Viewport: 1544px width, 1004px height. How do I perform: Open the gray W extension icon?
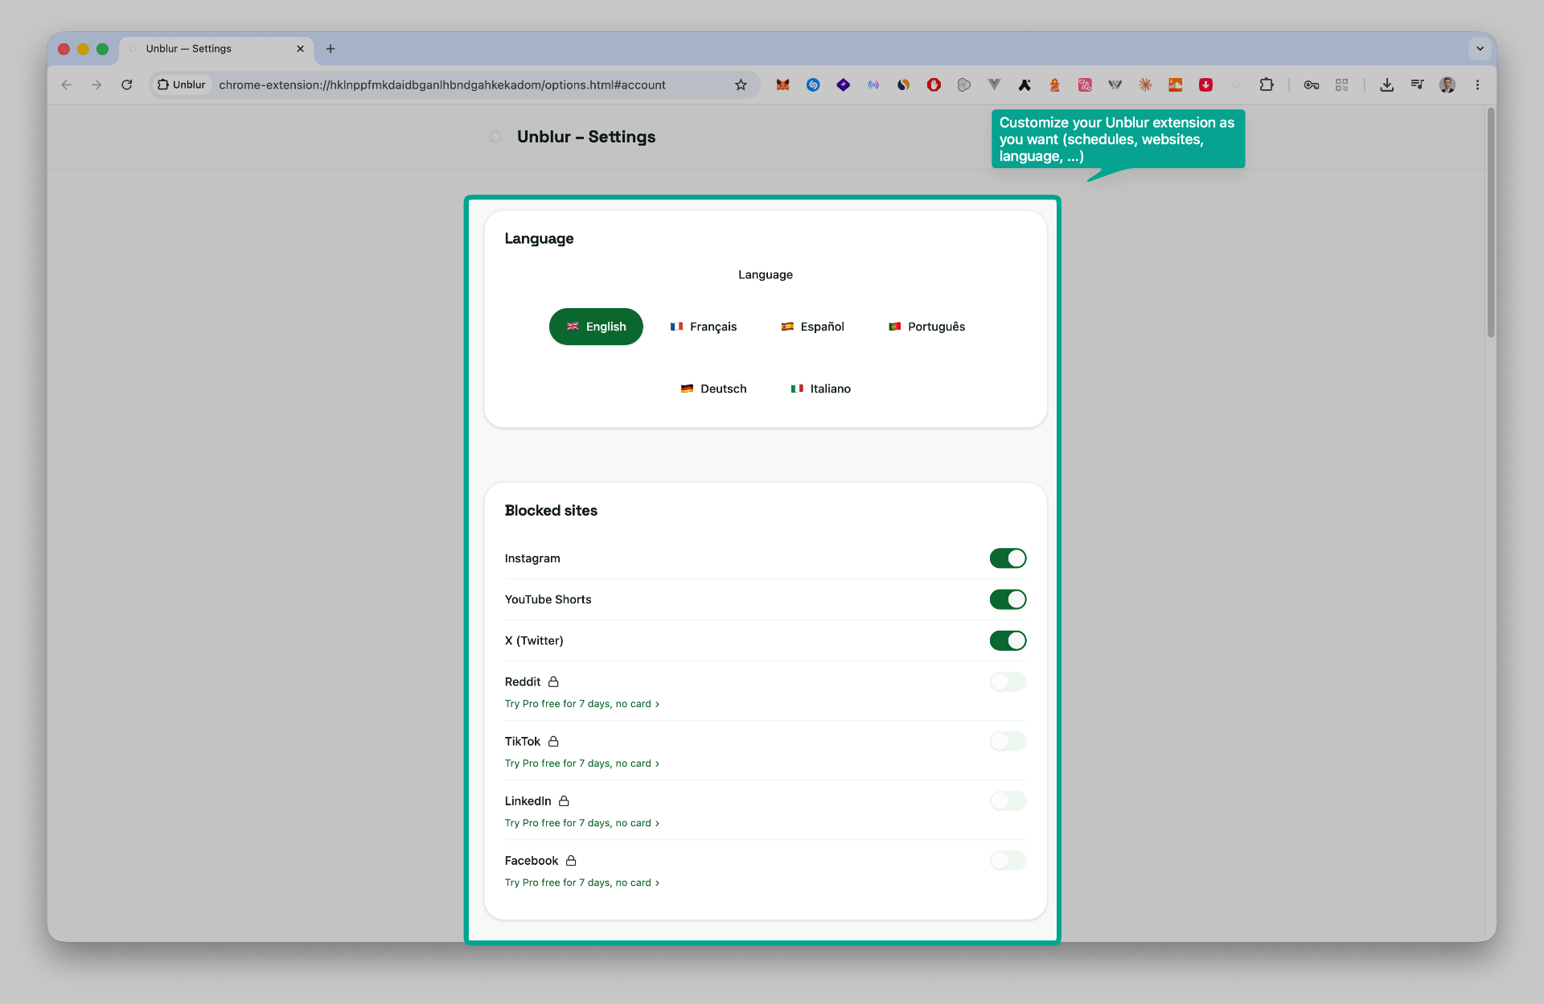(x=1115, y=84)
